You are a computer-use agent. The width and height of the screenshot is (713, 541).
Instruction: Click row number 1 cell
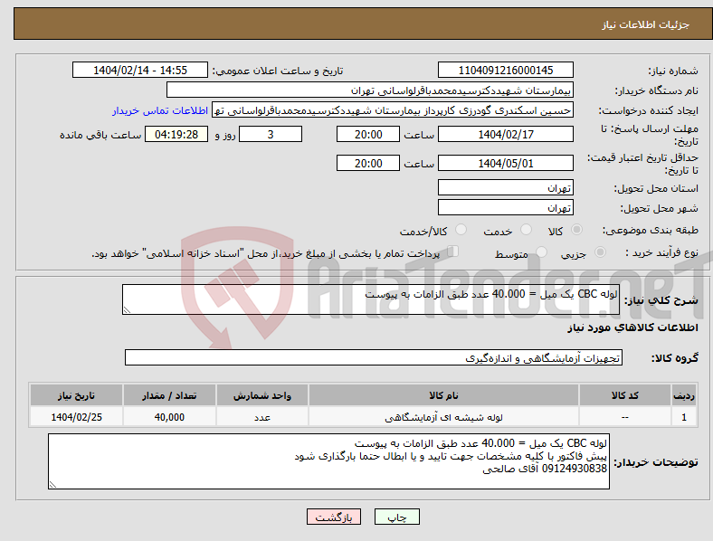[684, 417]
